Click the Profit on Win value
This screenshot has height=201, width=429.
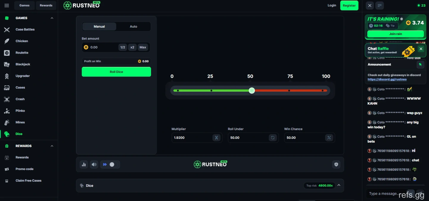coord(143,61)
